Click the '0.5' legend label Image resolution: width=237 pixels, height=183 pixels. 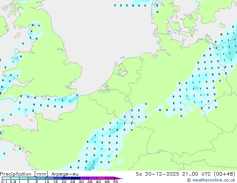[x=13, y=182]
